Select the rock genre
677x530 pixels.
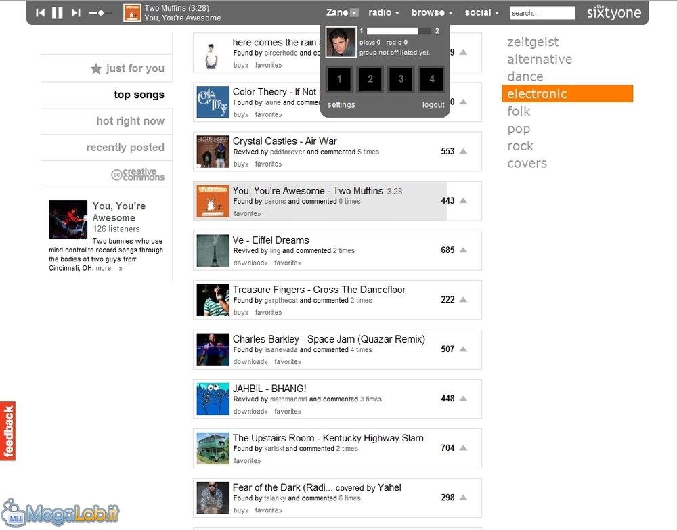[x=520, y=146]
